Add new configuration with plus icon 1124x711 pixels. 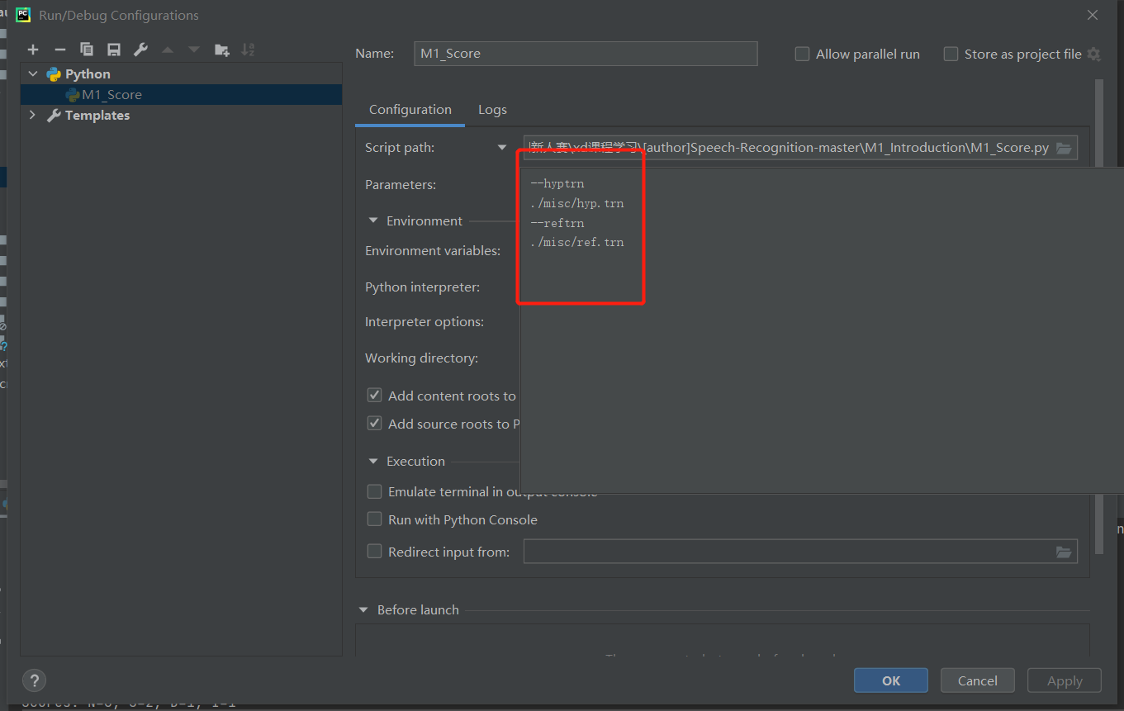(33, 50)
